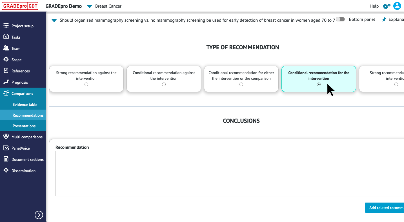This screenshot has height=222, width=404.
Task: Switch to the Evidence table tab
Action: (x=25, y=105)
